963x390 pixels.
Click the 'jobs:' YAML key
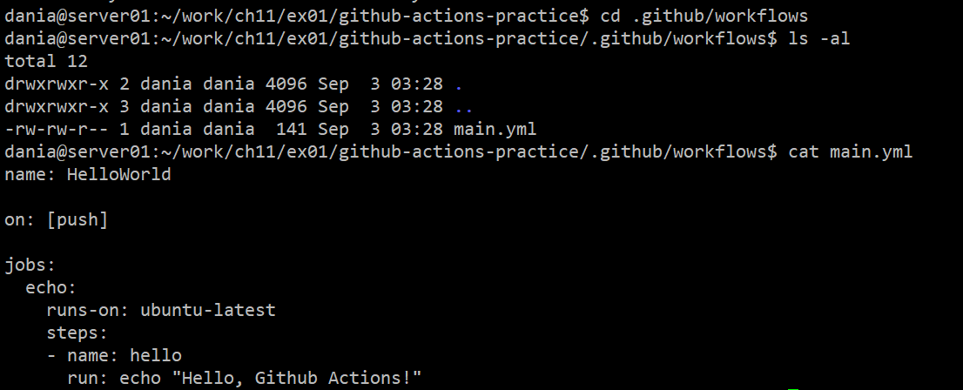pyautogui.click(x=30, y=265)
